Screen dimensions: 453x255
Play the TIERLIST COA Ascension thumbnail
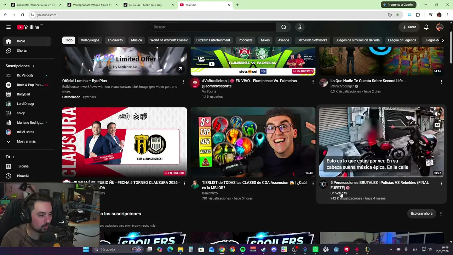point(253,142)
